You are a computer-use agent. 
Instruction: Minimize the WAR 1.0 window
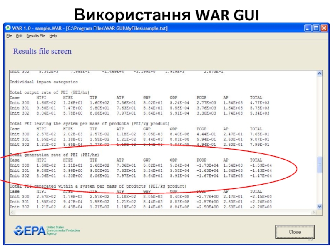308,28
